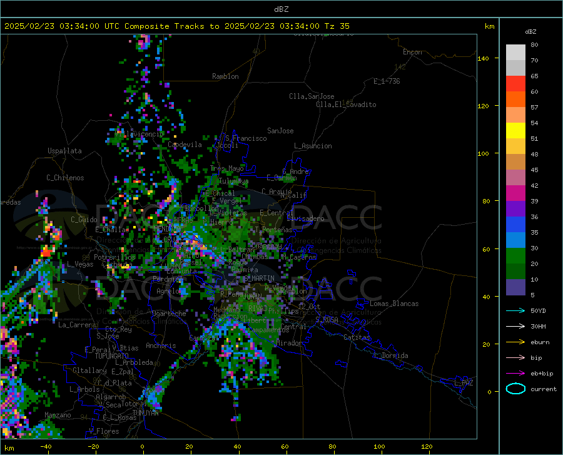Pick the red 60-65 dBZ legend swatch
Screen dimensions: 563x455
pos(515,84)
